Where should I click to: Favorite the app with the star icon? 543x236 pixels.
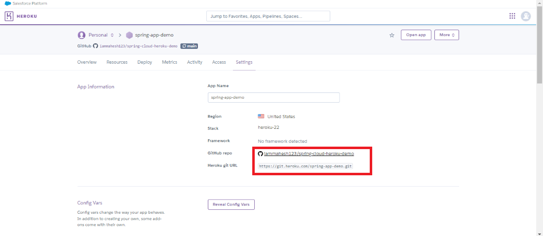point(392,35)
